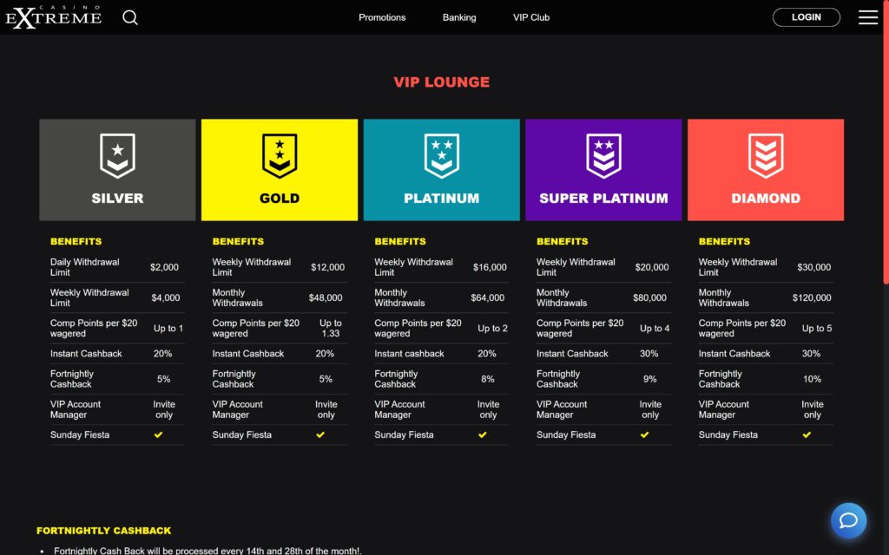Click Platinum's Sunday Fiesta checkmark

pos(483,435)
